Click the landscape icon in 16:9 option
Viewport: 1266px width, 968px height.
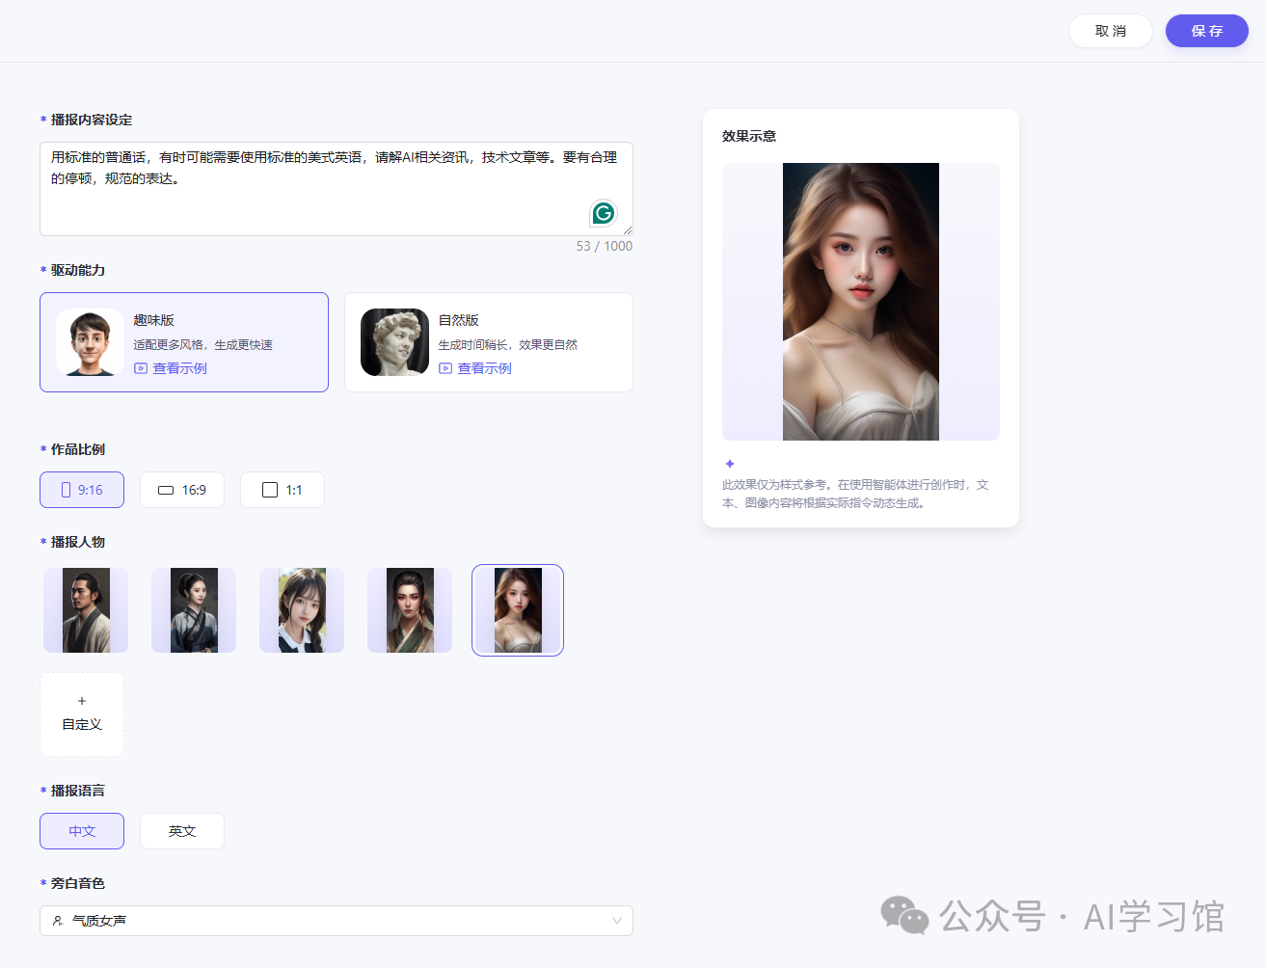tap(165, 490)
